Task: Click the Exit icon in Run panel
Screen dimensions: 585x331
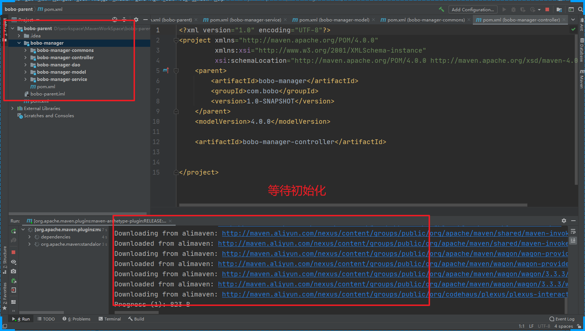Action: pyautogui.click(x=13, y=290)
